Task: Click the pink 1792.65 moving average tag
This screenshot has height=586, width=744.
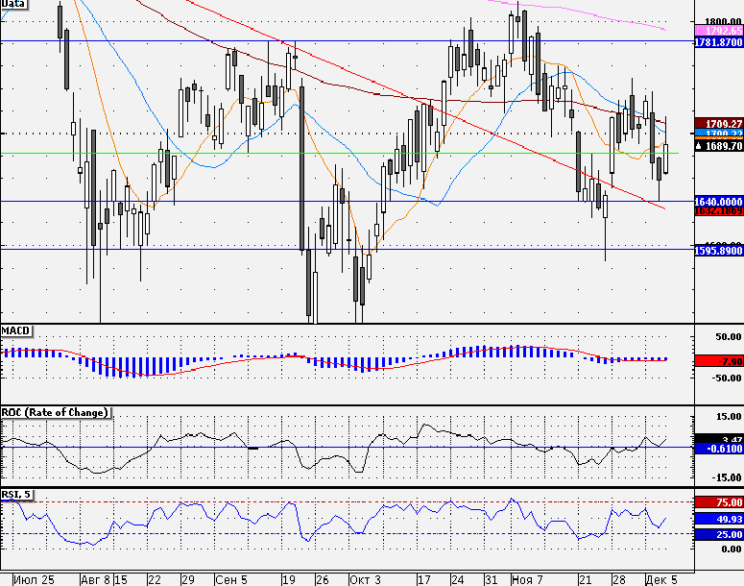Action: click(x=718, y=31)
